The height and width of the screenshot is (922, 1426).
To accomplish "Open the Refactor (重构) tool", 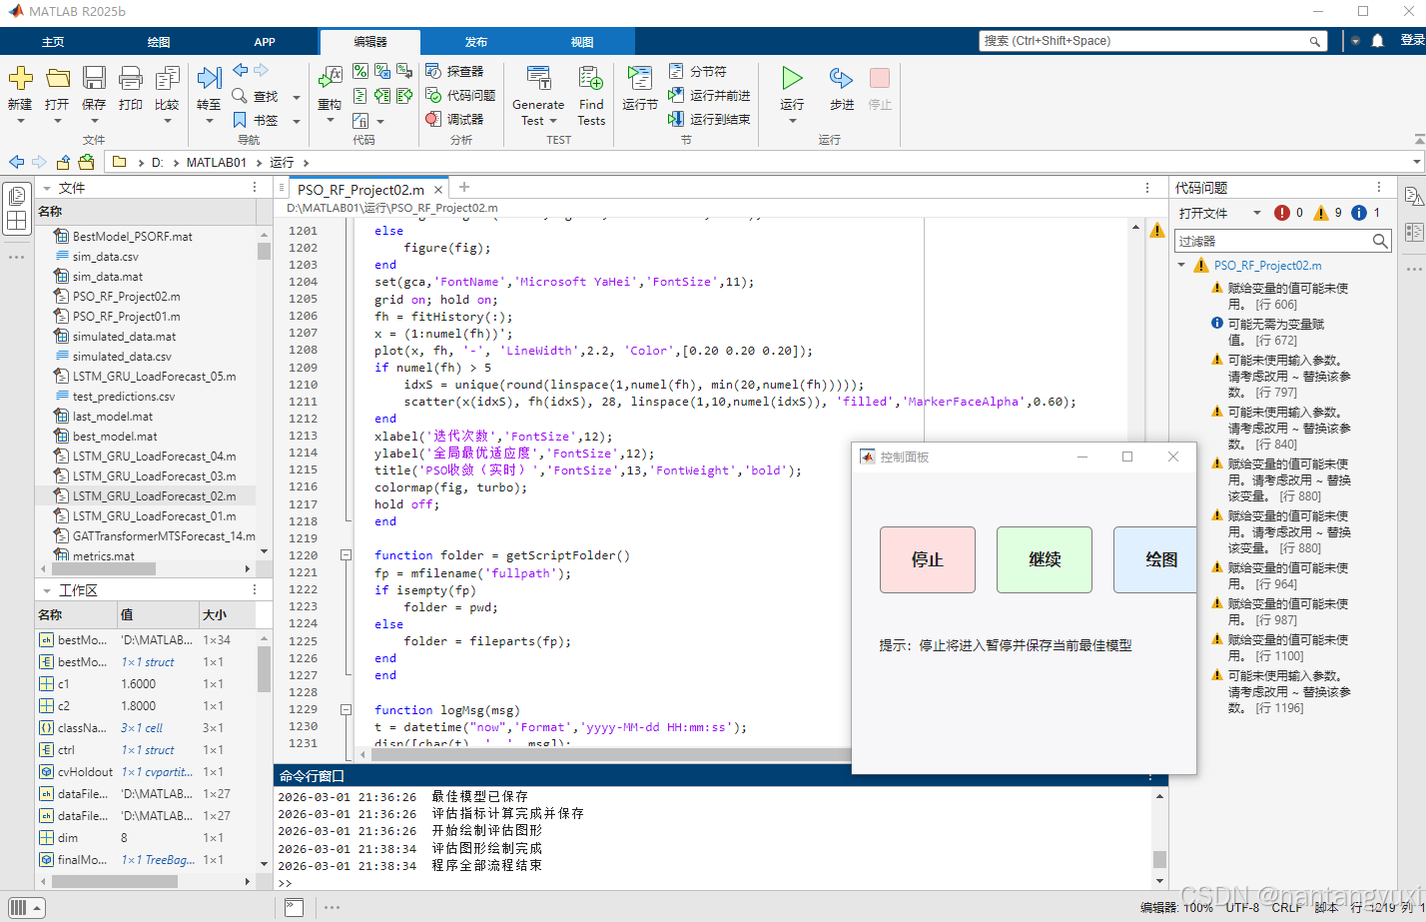I will [330, 78].
